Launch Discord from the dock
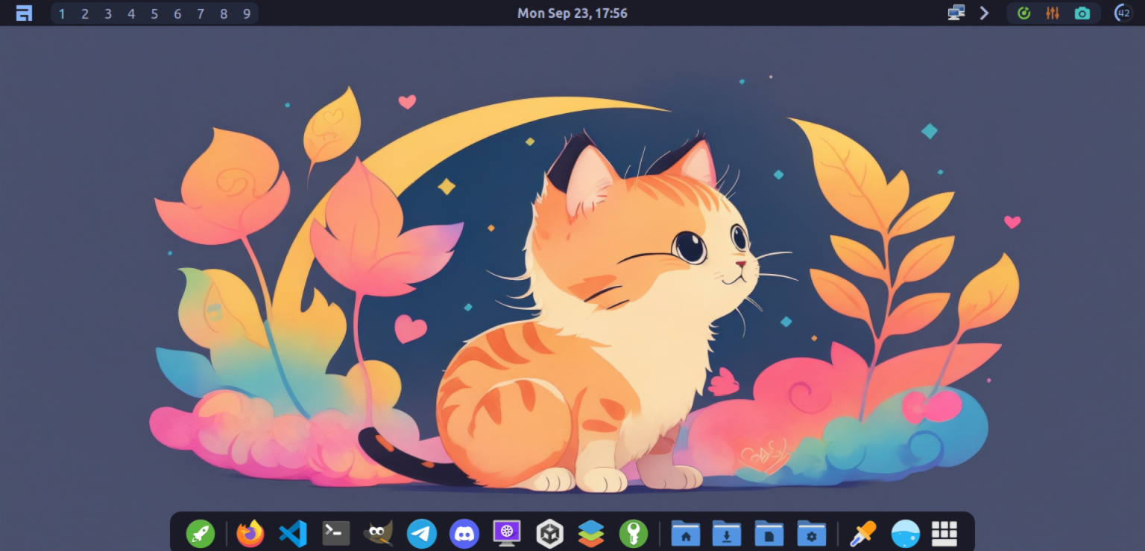Screen dimensions: 1145x551 point(464,533)
